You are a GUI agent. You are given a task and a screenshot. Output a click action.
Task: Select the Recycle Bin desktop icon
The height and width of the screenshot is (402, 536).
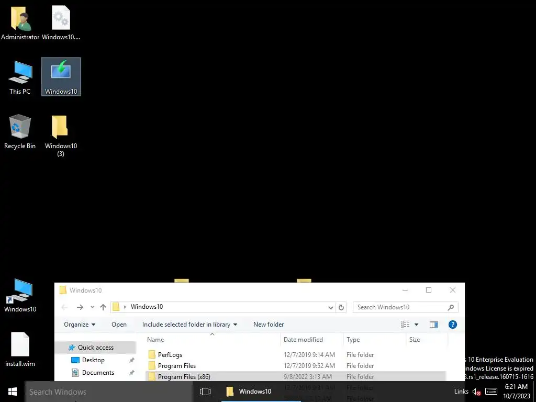tap(20, 131)
